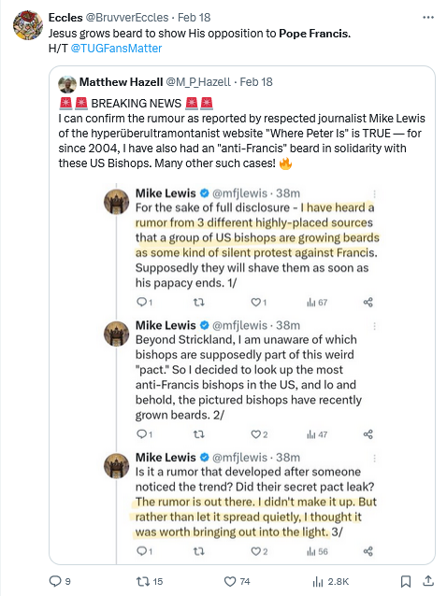
Task: Open the @TUGFansMatter mention link
Action: coord(116,49)
